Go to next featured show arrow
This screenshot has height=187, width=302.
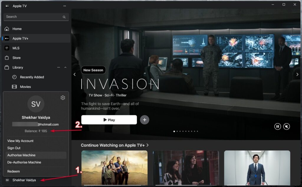click(297, 74)
